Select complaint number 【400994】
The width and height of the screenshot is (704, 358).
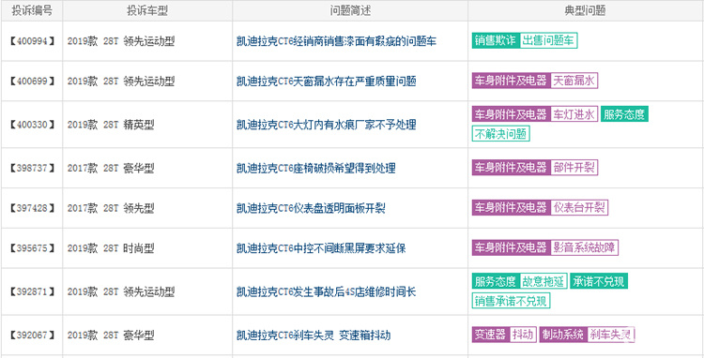pos(32,41)
